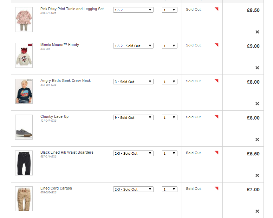Viewport: 273px width, 218px height.
Task: Click red flag icon beside £8.50 item
Action: (216, 9)
